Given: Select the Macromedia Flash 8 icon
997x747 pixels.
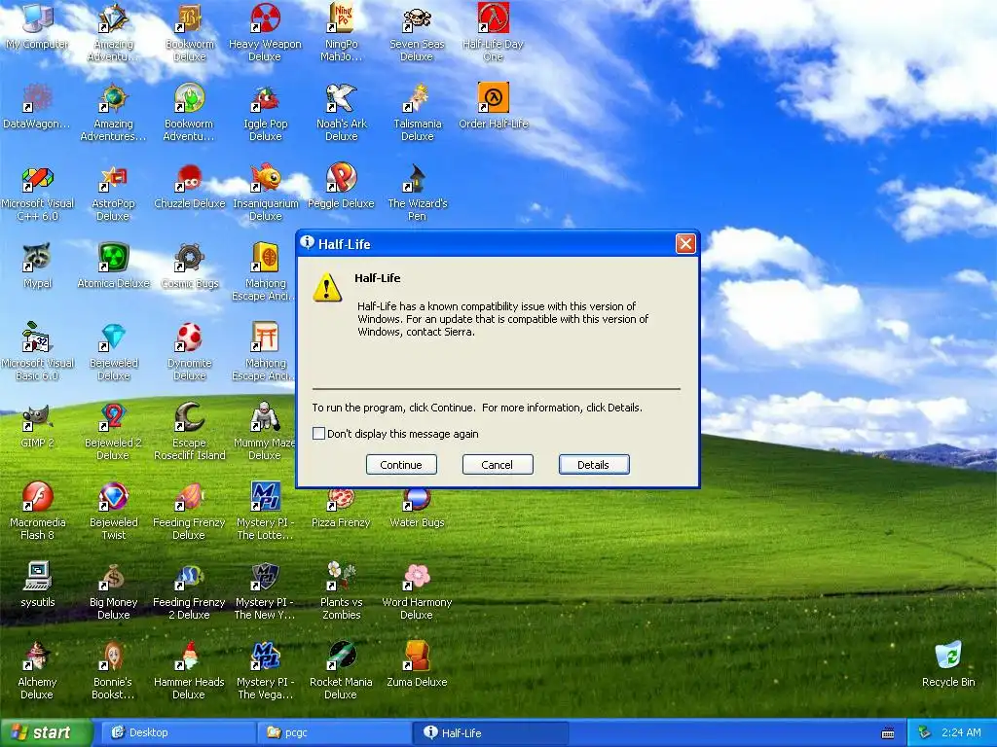Looking at the screenshot, I should tap(38, 511).
